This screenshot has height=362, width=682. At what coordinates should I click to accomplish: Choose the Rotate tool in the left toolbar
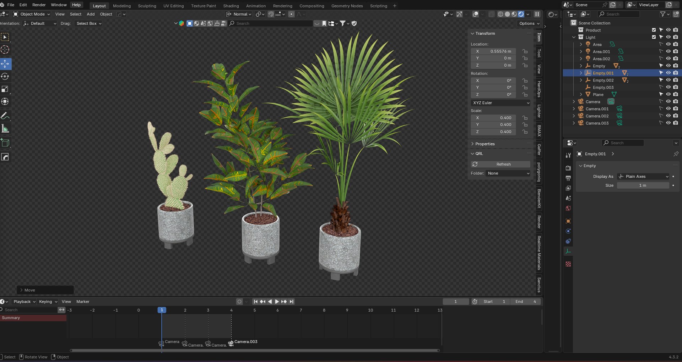click(5, 77)
